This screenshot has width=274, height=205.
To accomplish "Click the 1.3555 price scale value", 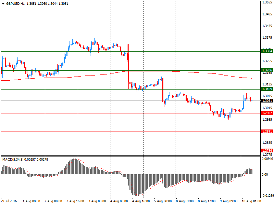I will [267, 2].
